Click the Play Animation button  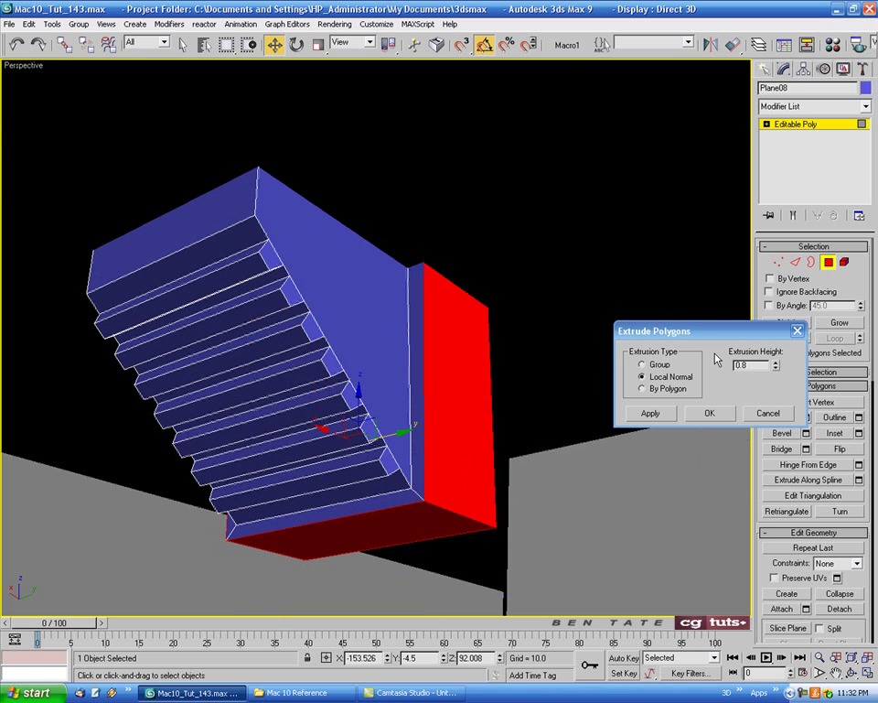pyautogui.click(x=766, y=657)
